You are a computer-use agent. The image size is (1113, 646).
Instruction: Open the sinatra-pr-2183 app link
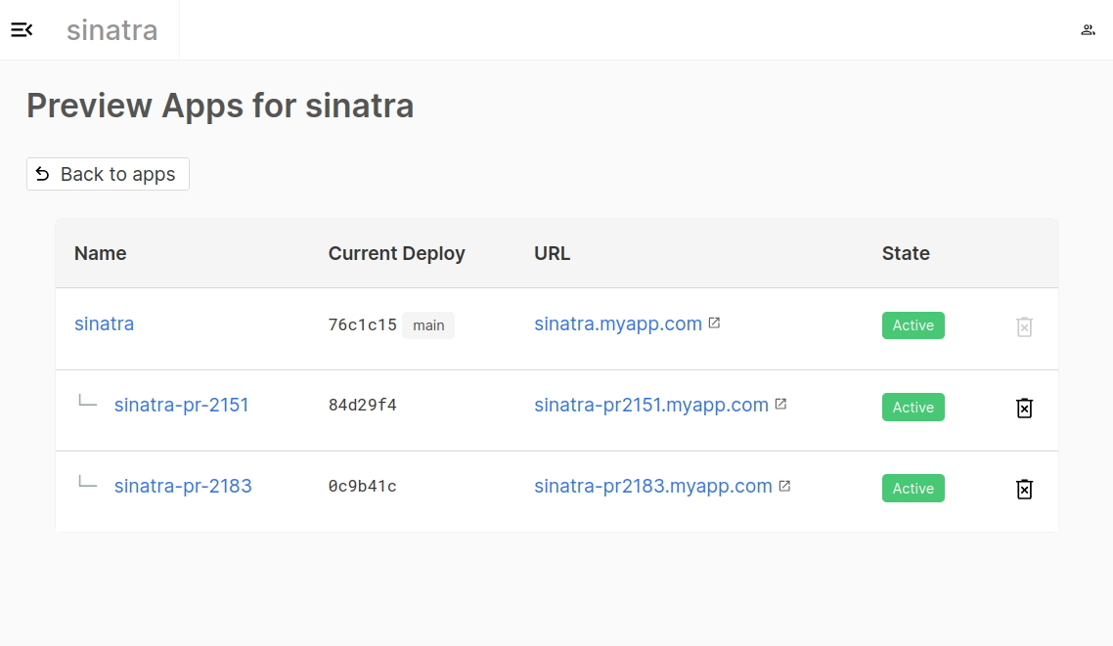pyautogui.click(x=183, y=486)
